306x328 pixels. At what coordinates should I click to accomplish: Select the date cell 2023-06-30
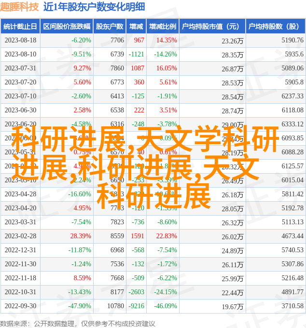20,110
